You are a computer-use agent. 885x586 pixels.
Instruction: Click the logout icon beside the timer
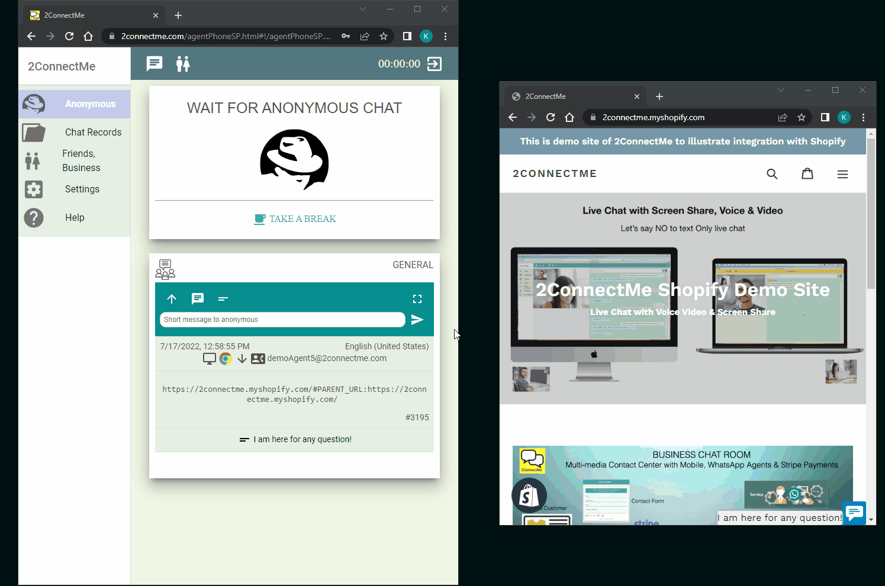click(435, 64)
